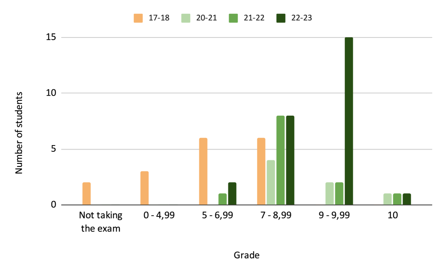Screen dimensions: 446x275
Task: Click the 22-23 legend label text
Action: tap(302, 18)
